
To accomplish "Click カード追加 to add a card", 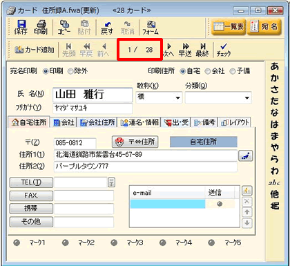I will (35, 50).
